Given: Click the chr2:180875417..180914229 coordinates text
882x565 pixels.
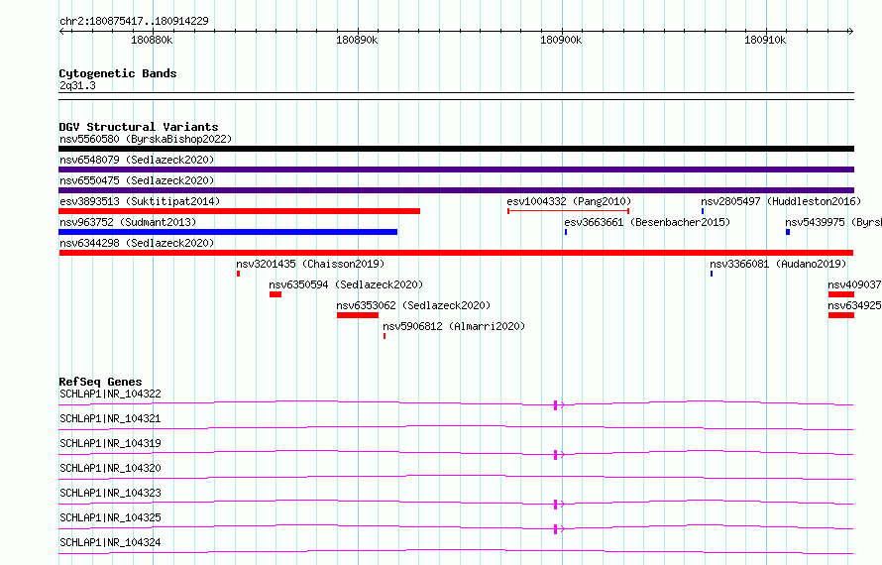Looking at the screenshot, I should (x=134, y=21).
